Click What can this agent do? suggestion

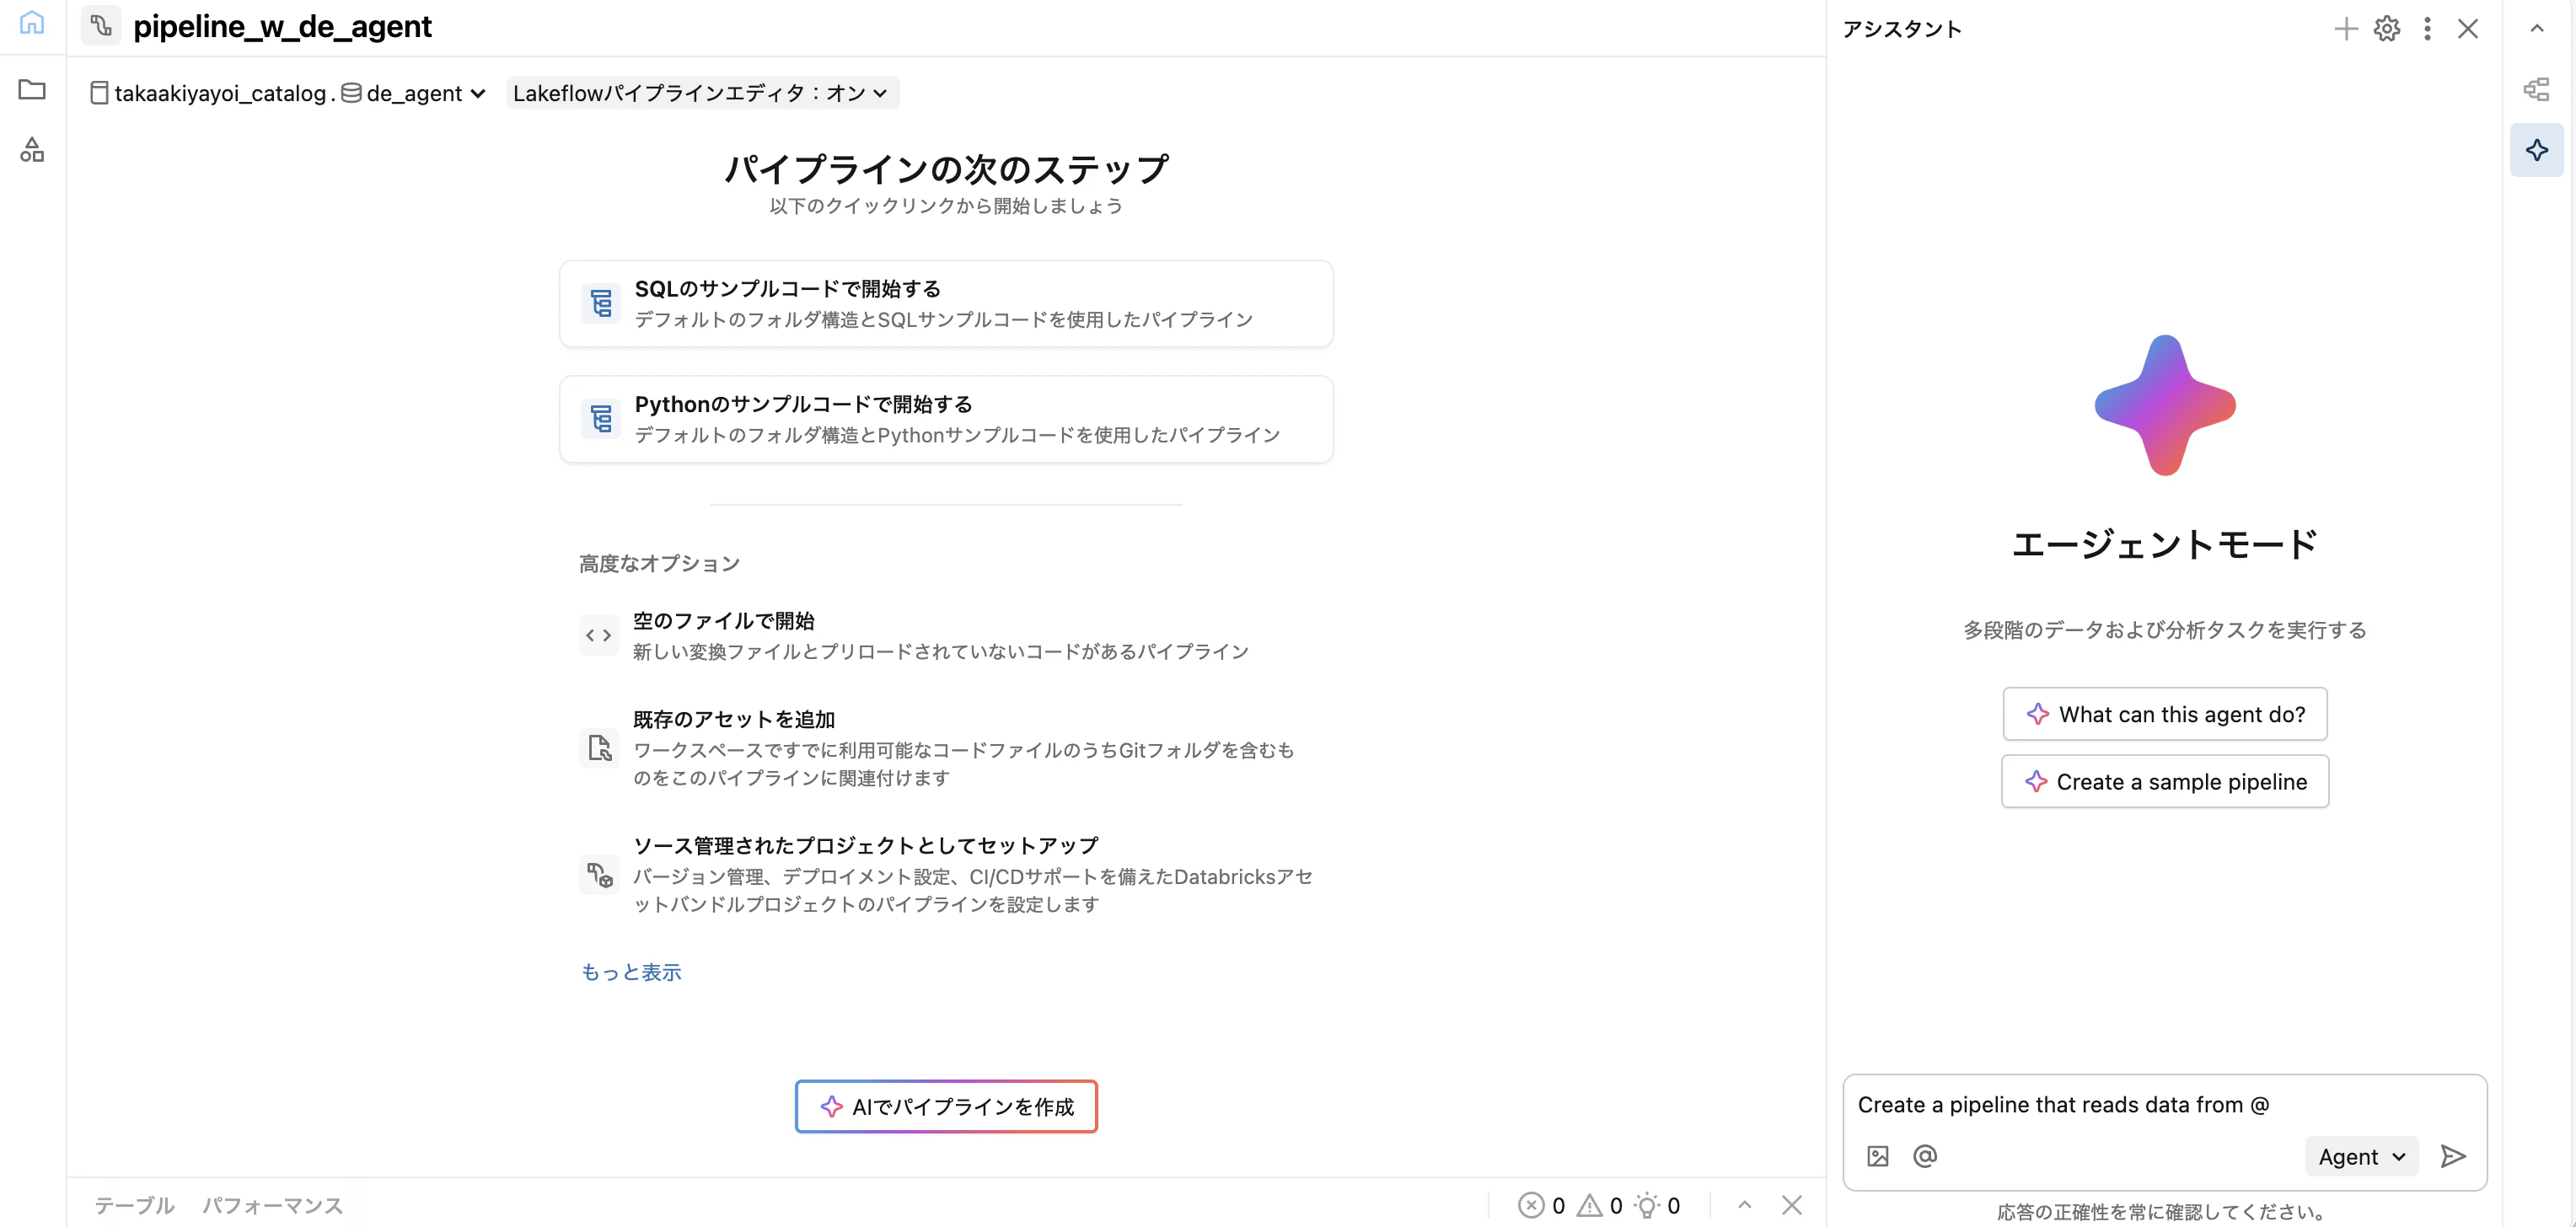pyautogui.click(x=2165, y=713)
